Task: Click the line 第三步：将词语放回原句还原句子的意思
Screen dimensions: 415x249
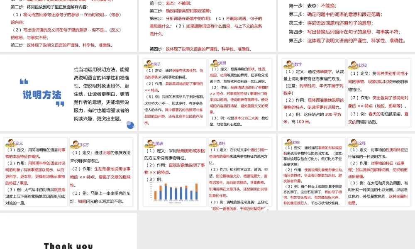Action: [x=331, y=23]
